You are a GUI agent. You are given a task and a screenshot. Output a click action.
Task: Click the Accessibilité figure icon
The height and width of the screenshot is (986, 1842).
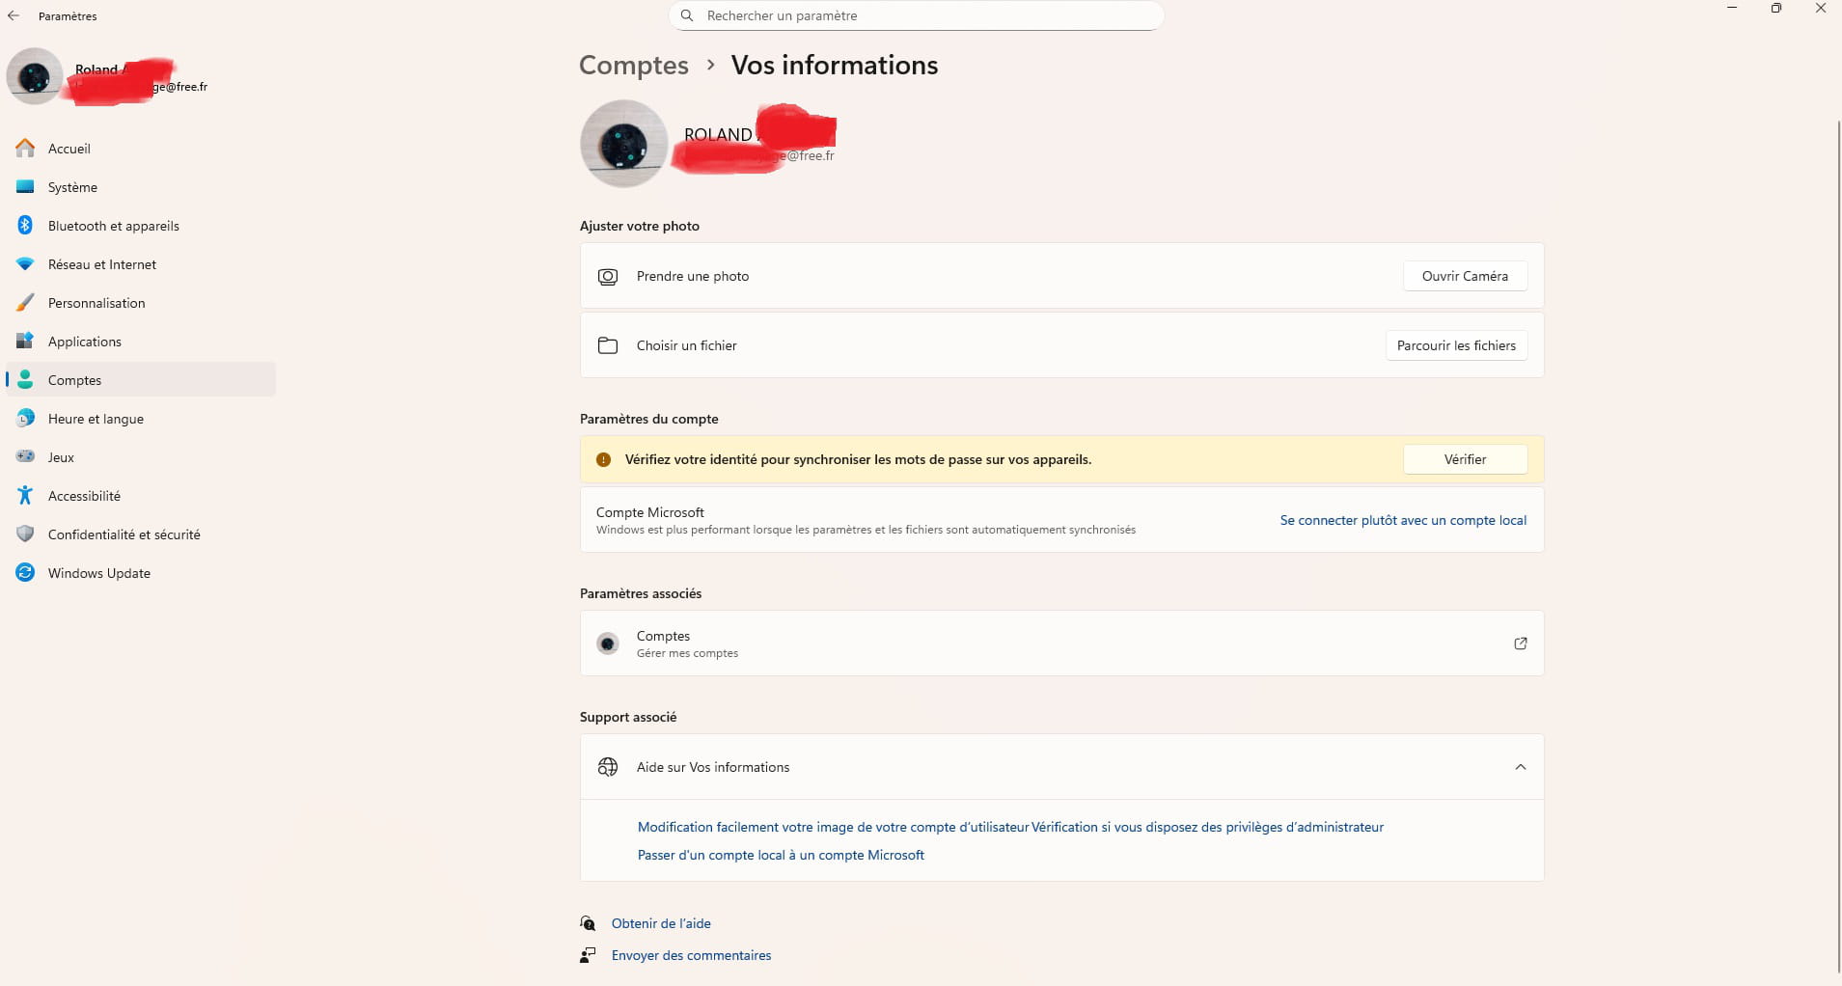click(x=25, y=495)
